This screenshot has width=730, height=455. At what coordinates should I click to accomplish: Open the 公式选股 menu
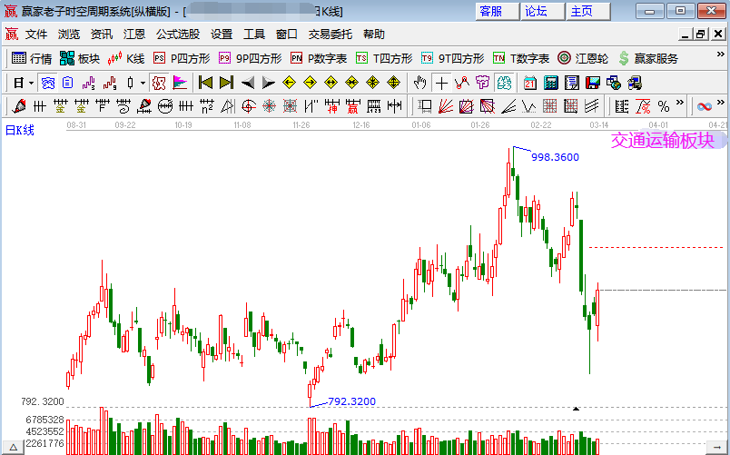click(x=178, y=34)
